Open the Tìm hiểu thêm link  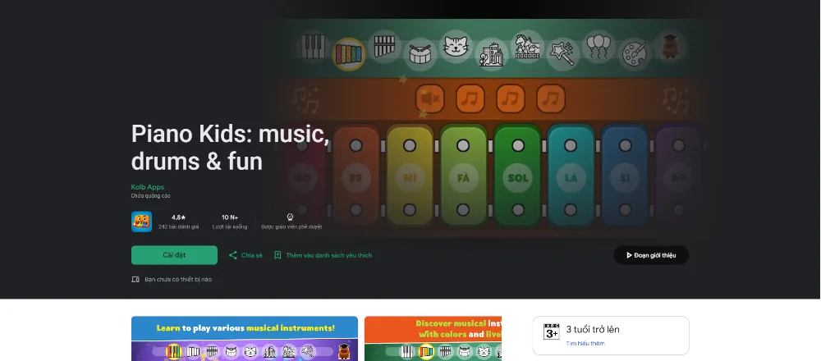pos(585,344)
